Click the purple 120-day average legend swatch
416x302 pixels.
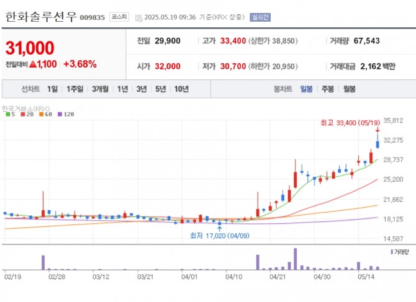(58, 114)
